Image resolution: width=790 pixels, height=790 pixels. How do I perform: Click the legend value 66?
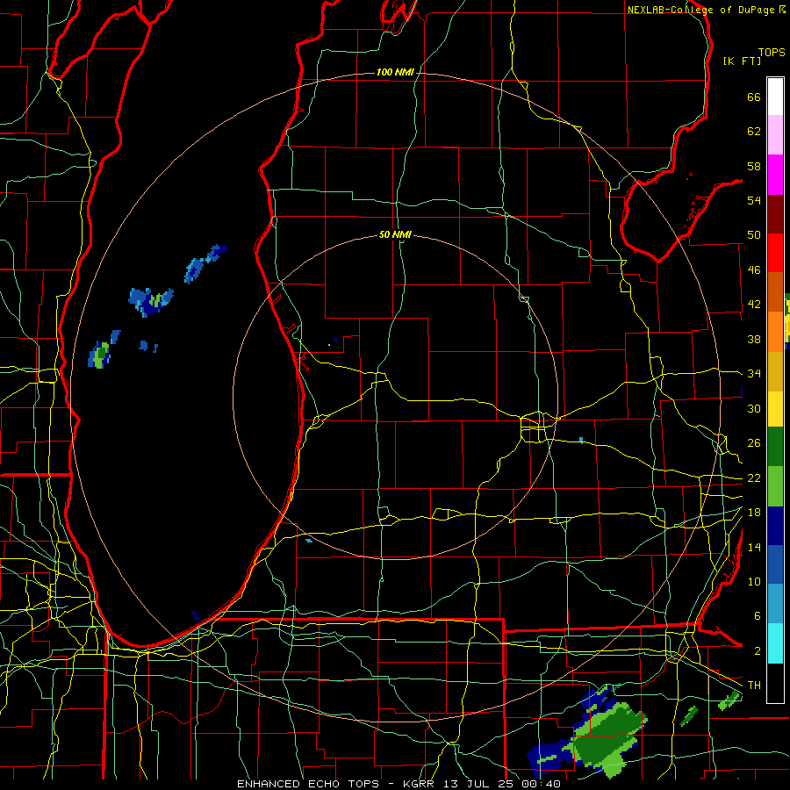pyautogui.click(x=754, y=97)
